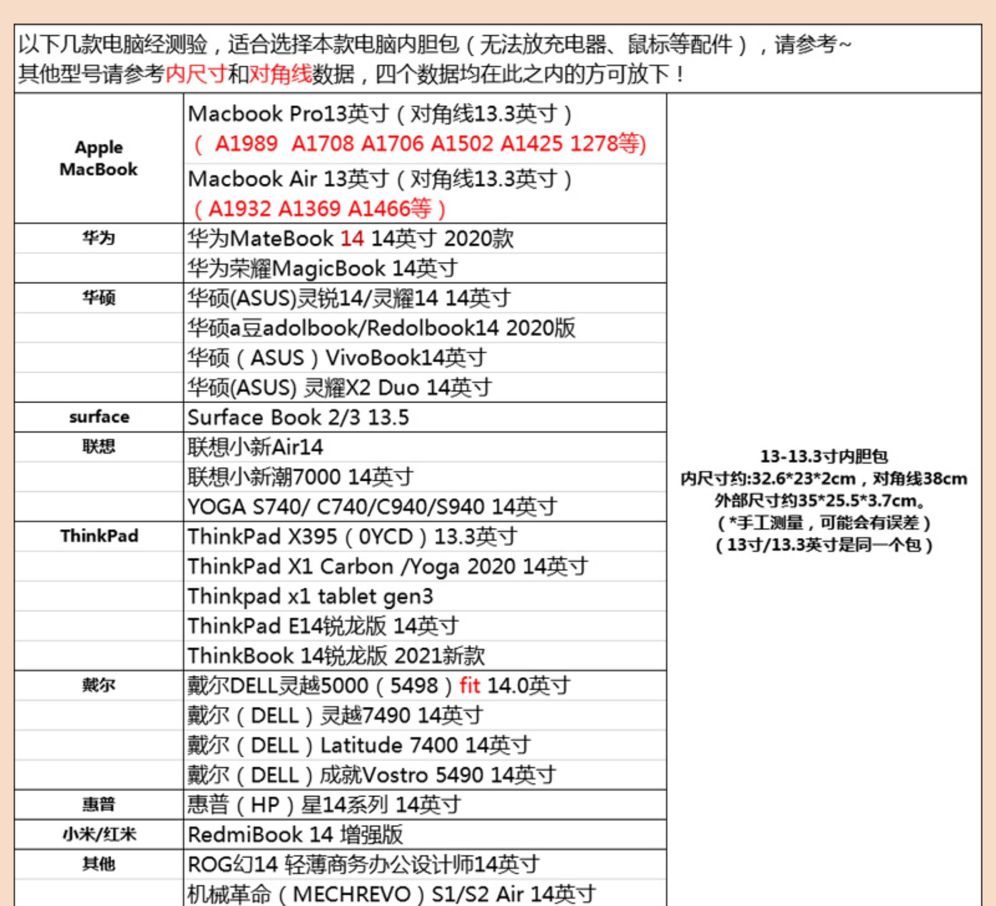Click red 对角线 text in header note
This screenshot has height=906, width=996.
(x=280, y=75)
